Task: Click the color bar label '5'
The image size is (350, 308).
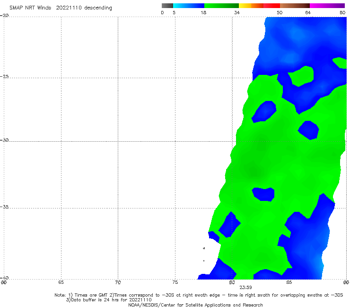Action: point(174,13)
